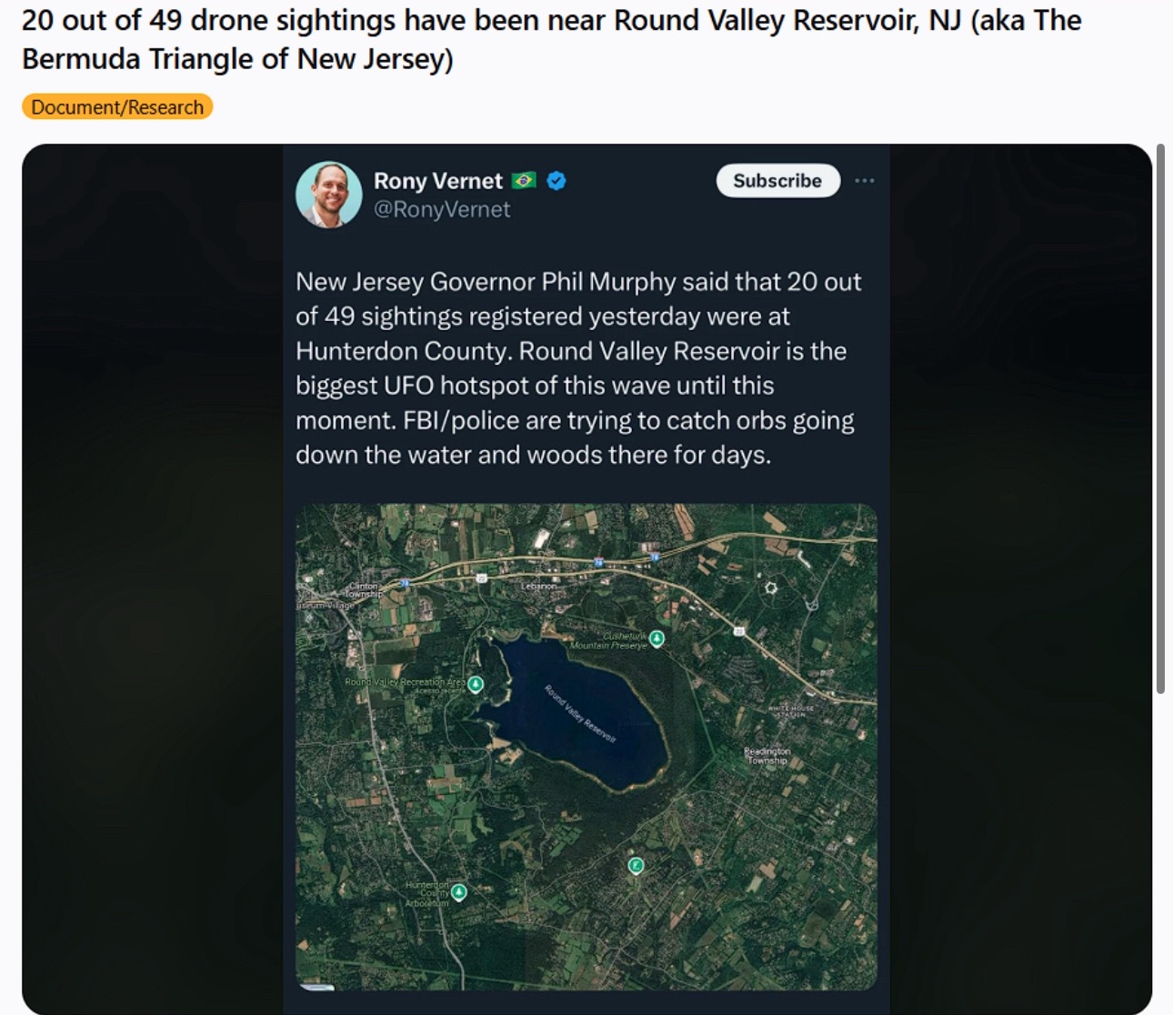
Task: Click the Cushetunk Mountain Preserve map pin
Action: (x=657, y=638)
